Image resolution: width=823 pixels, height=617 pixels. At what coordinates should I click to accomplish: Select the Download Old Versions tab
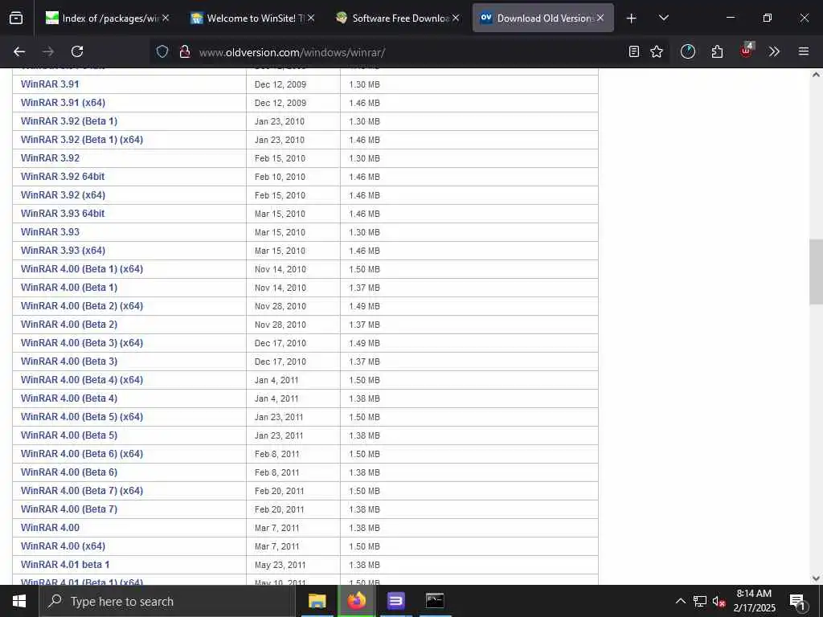(x=543, y=18)
